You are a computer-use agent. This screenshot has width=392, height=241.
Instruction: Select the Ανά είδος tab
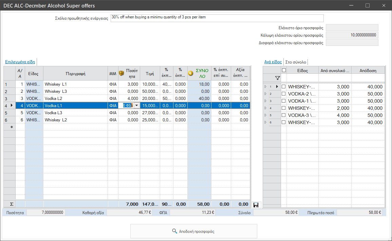tap(273, 62)
